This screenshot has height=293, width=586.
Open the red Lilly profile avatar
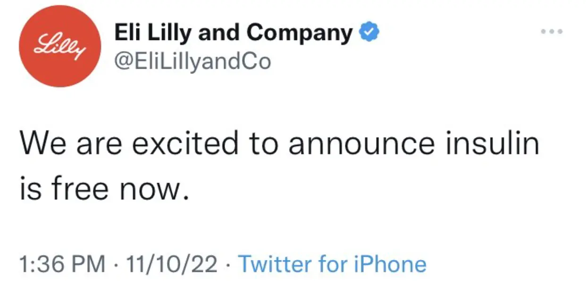(x=59, y=46)
